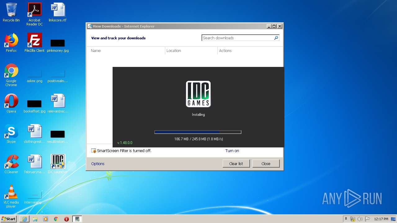This screenshot has height=223, width=397.
Task: Click the Close button in View Downloads
Action: click(266, 164)
